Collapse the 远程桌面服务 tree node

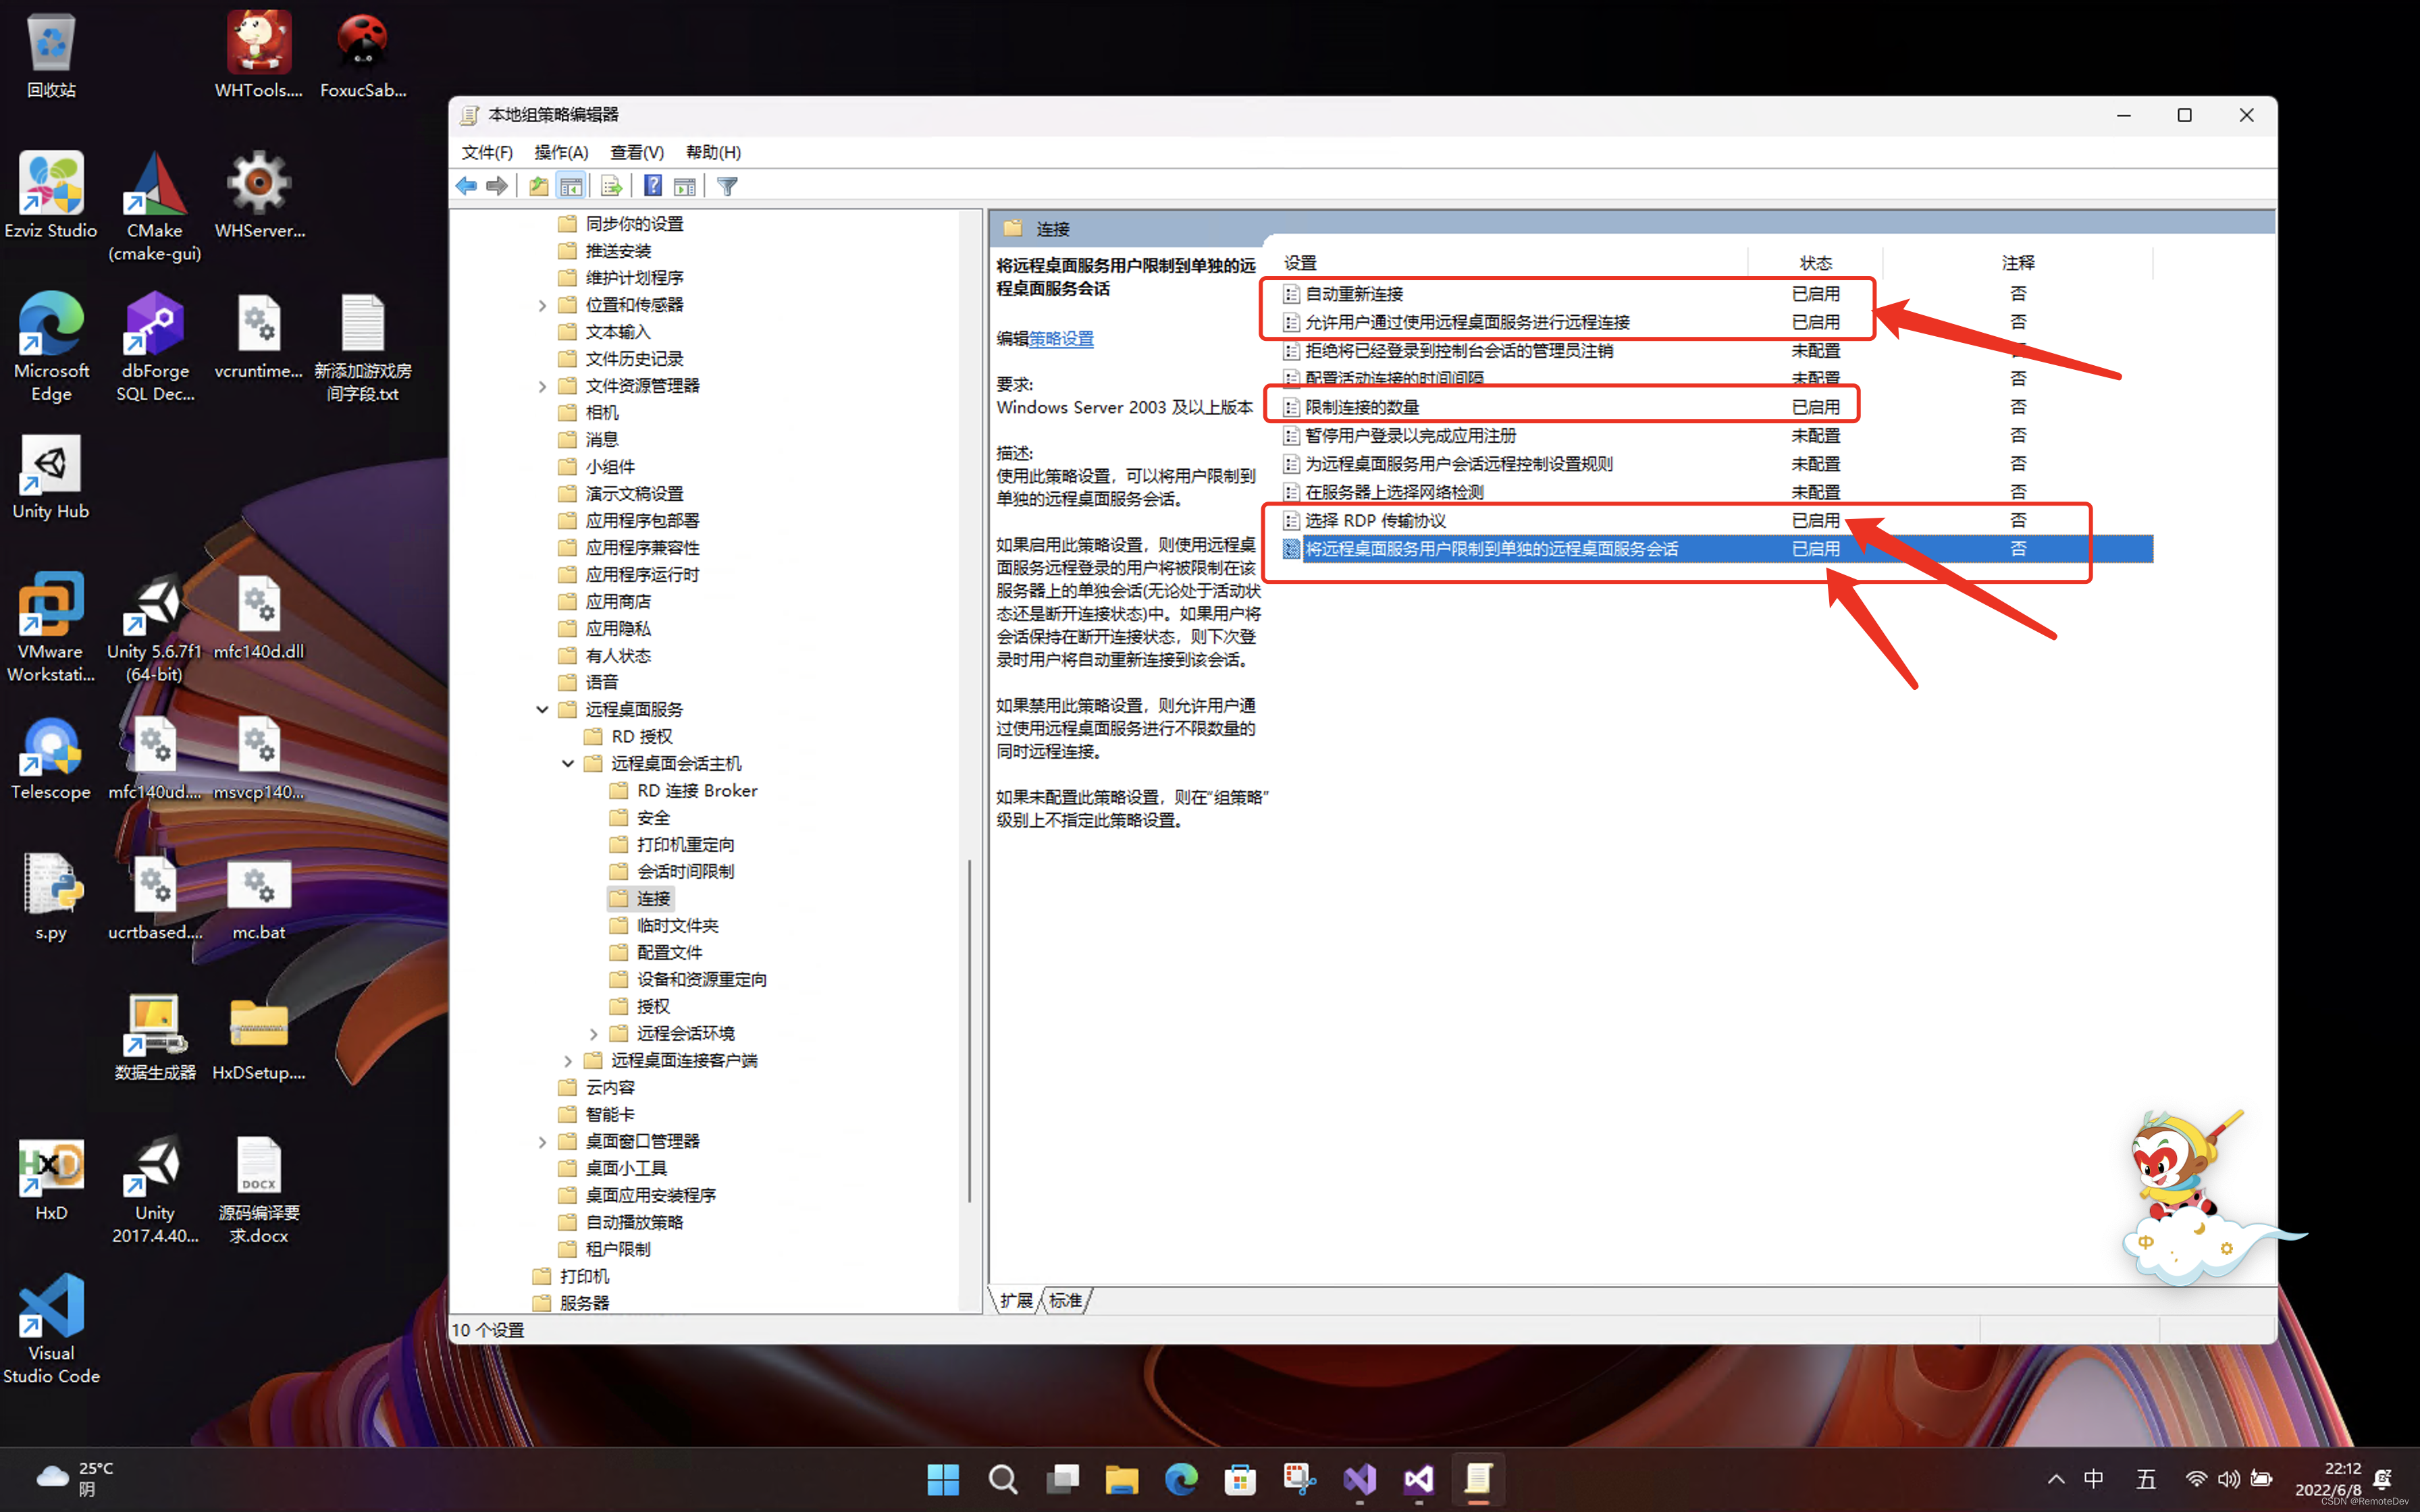[x=542, y=710]
